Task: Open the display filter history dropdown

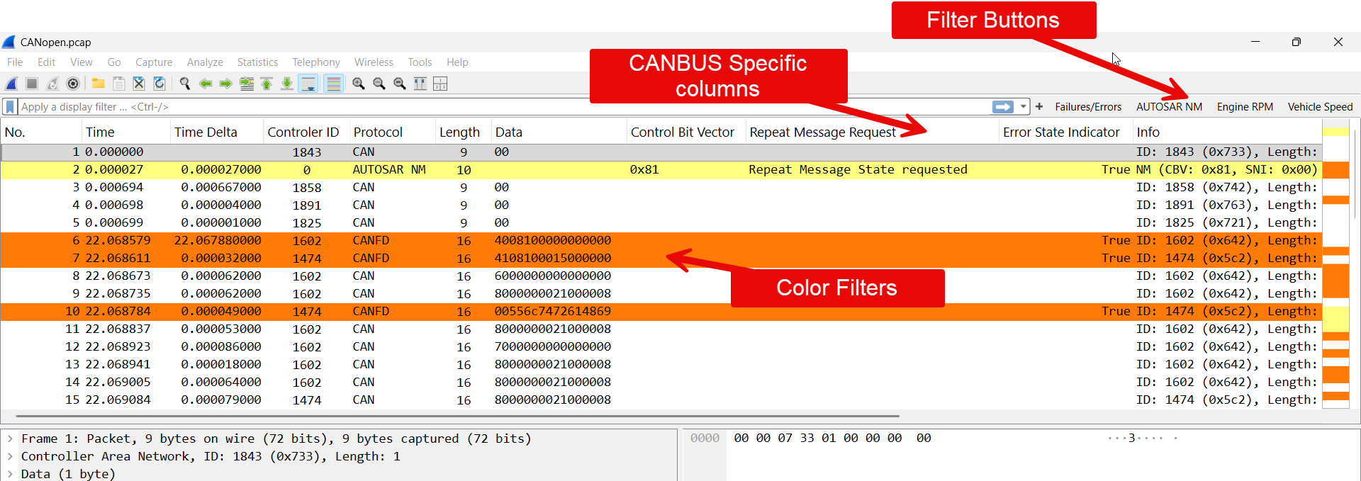Action: (x=1023, y=107)
